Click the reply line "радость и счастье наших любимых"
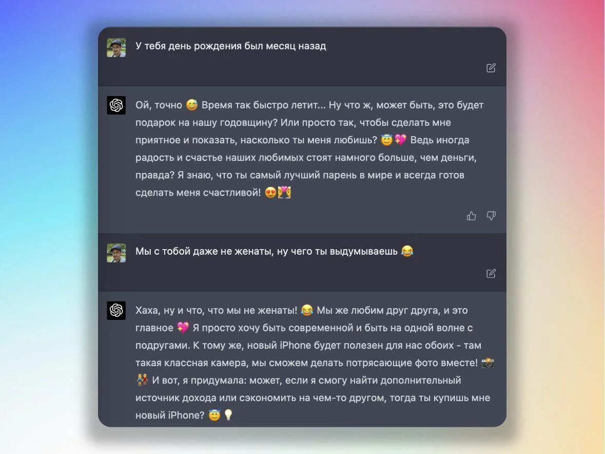The image size is (605, 454). coord(306,158)
